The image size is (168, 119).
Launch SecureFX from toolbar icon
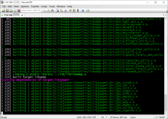[x=88, y=11]
